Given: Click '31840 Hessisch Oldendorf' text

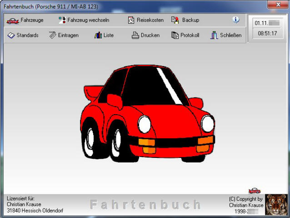Looking at the screenshot, I should point(35,211).
